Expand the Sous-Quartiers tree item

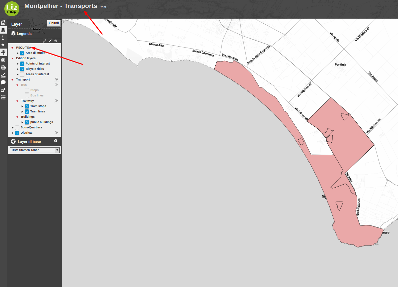point(12,127)
